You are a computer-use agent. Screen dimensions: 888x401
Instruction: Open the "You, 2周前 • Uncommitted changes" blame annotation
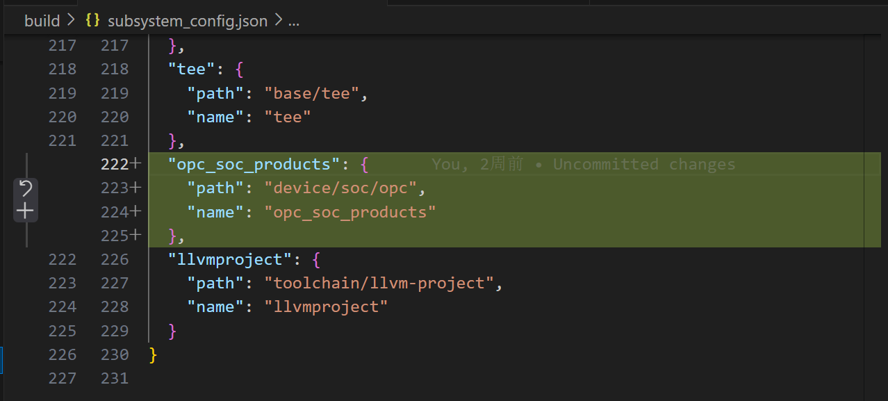point(583,164)
